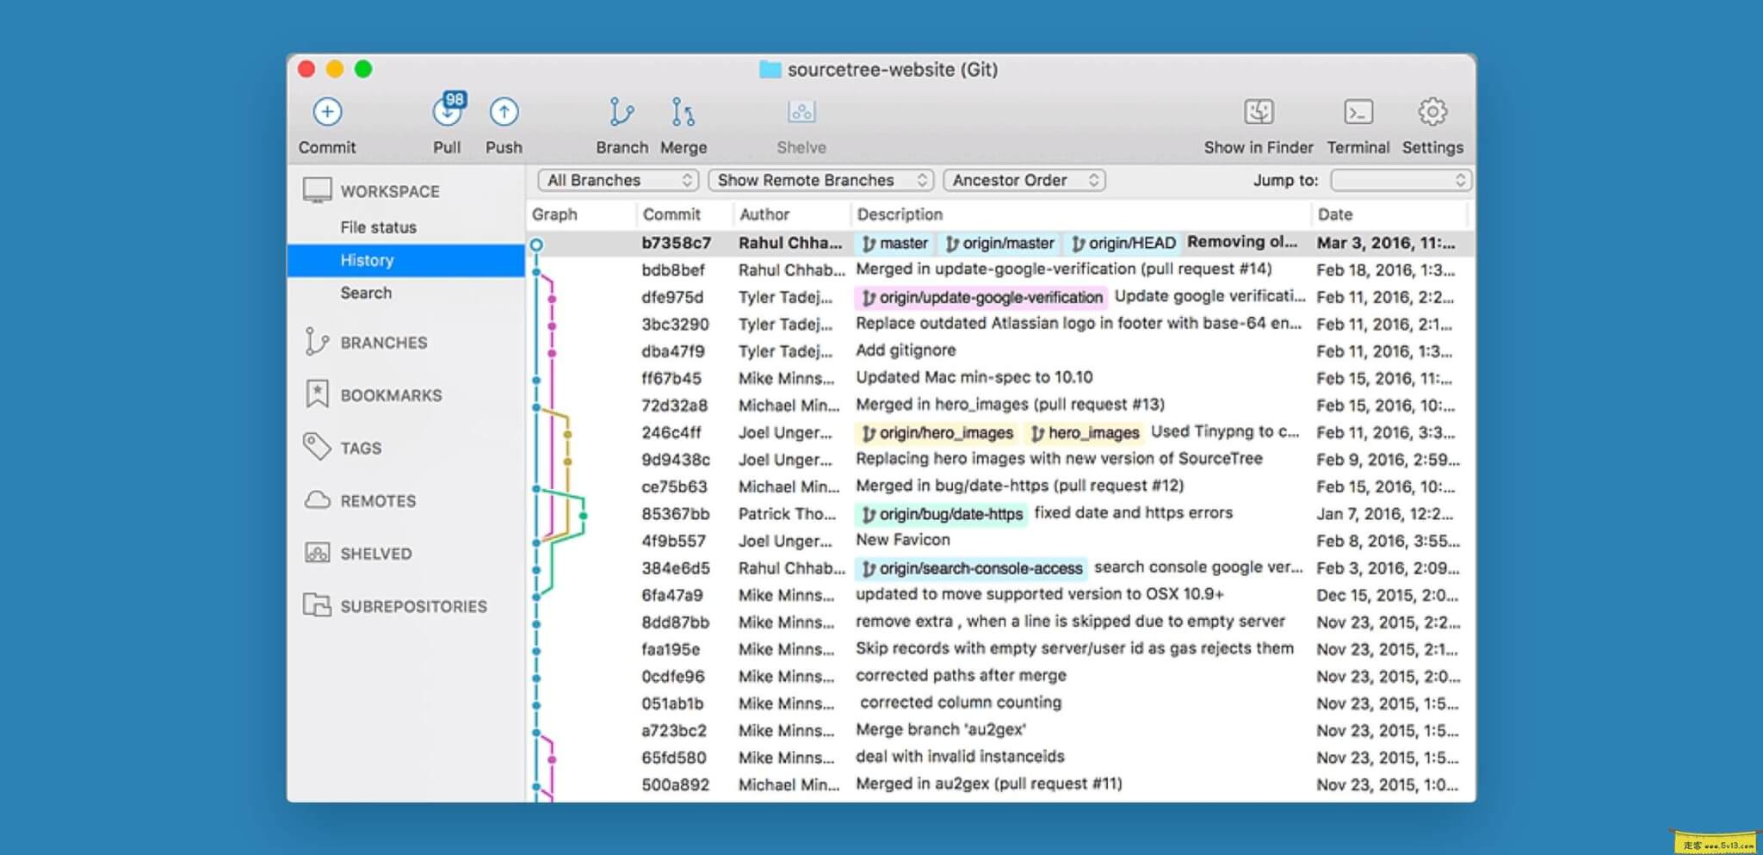Open the Search view in sidebar
Viewport: 1763px width, 855px height.
coord(367,293)
